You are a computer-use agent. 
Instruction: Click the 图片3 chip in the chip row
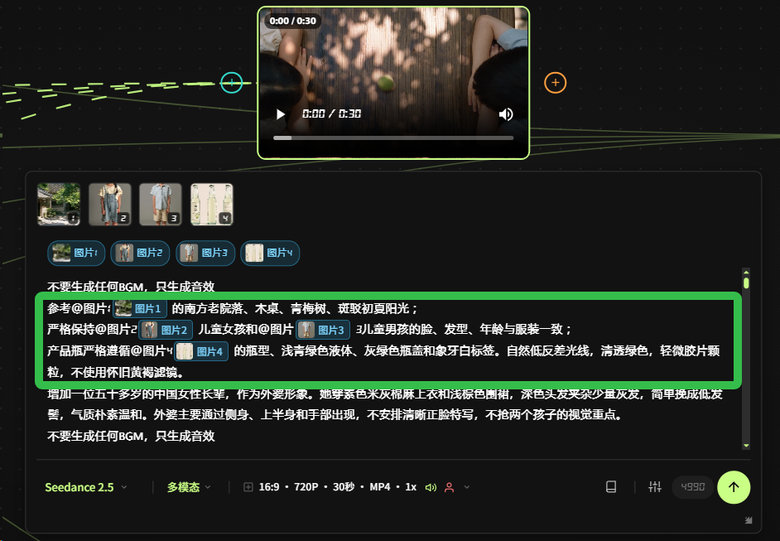(x=205, y=253)
